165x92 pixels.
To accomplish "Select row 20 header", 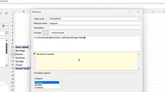I will (x=13, y=83).
